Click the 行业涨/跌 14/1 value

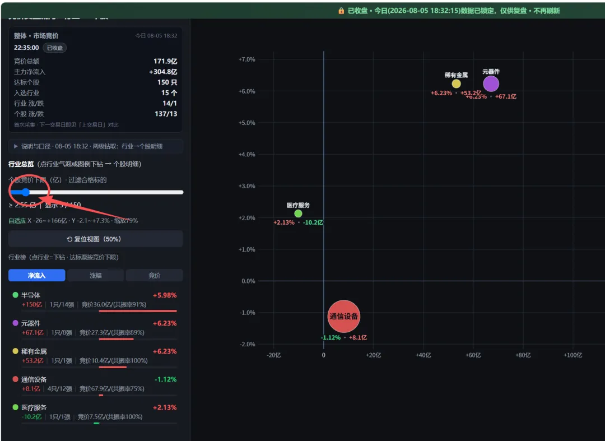click(x=170, y=104)
